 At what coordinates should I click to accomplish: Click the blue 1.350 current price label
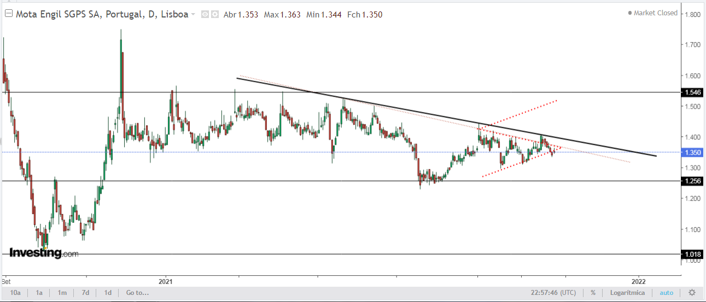(692, 152)
